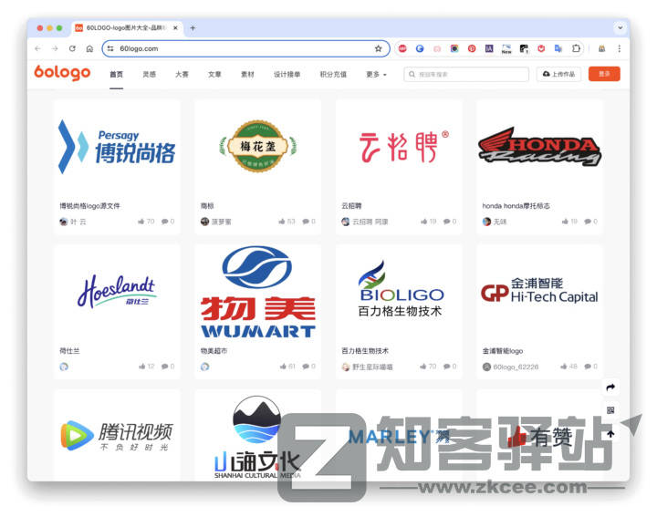The height and width of the screenshot is (517, 657).
Task: Open the 大赛 navigation item
Action: point(182,75)
